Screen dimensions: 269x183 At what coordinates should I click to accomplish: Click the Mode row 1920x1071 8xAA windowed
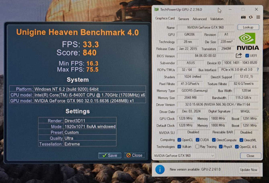point(77,127)
